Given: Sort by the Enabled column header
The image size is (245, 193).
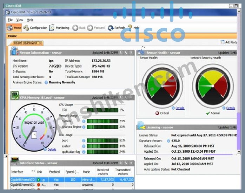Looking at the screenshot, I should pos(56,172).
